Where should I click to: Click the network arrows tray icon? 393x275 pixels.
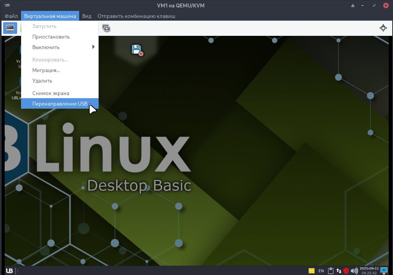(x=338, y=271)
